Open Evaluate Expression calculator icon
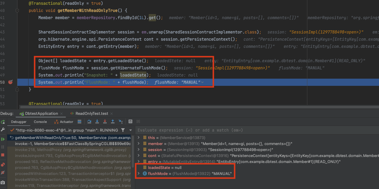 (x=130, y=121)
